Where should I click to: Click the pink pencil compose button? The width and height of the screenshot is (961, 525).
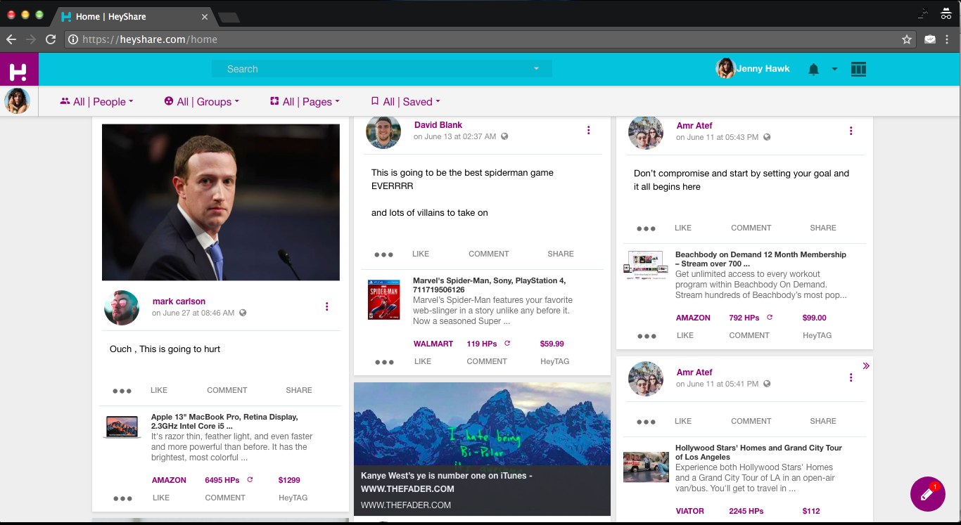(x=927, y=494)
